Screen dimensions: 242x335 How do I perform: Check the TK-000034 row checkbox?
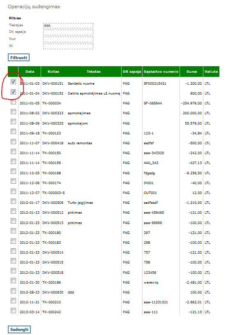point(13,102)
